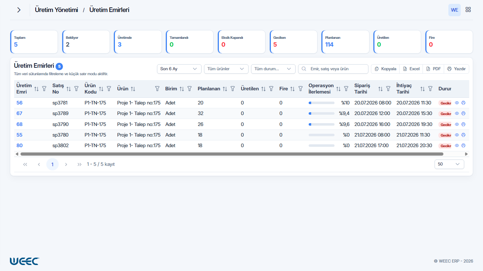This screenshot has height=271, width=483.
Task: View details of order 68 via eye icon
Action: pos(457,124)
